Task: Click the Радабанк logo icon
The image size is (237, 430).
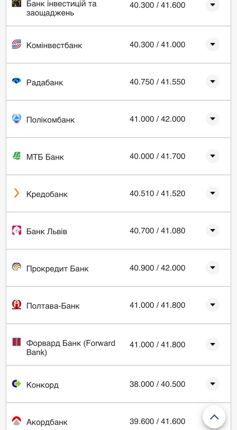Action: coord(16,81)
